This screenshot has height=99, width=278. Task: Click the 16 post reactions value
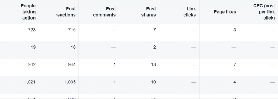click(73, 47)
